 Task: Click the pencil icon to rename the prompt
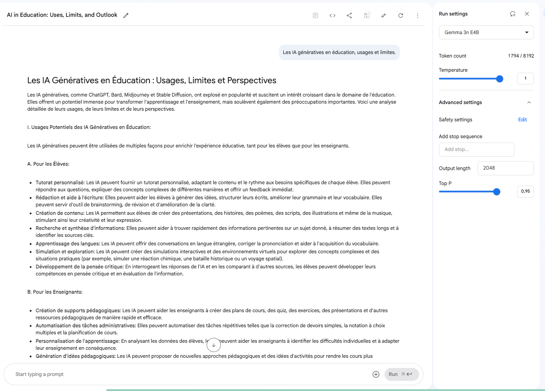tap(126, 15)
